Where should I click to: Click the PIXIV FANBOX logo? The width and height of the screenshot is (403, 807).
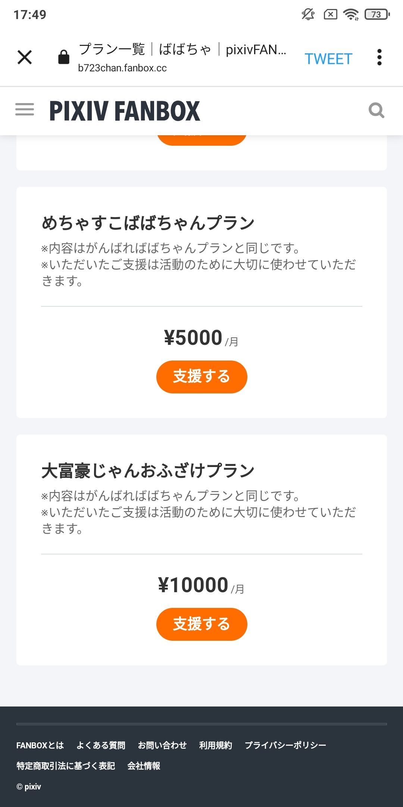[x=125, y=111]
